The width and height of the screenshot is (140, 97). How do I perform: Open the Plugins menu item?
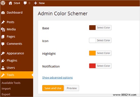pos(17,60)
